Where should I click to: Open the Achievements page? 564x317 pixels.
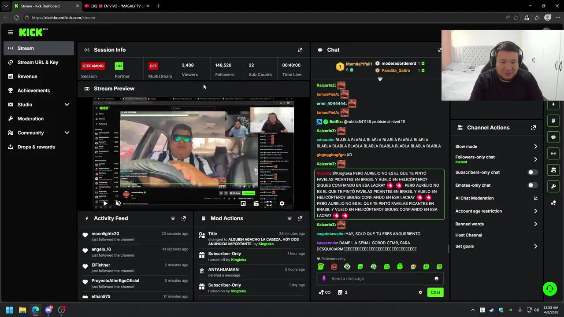(39, 90)
